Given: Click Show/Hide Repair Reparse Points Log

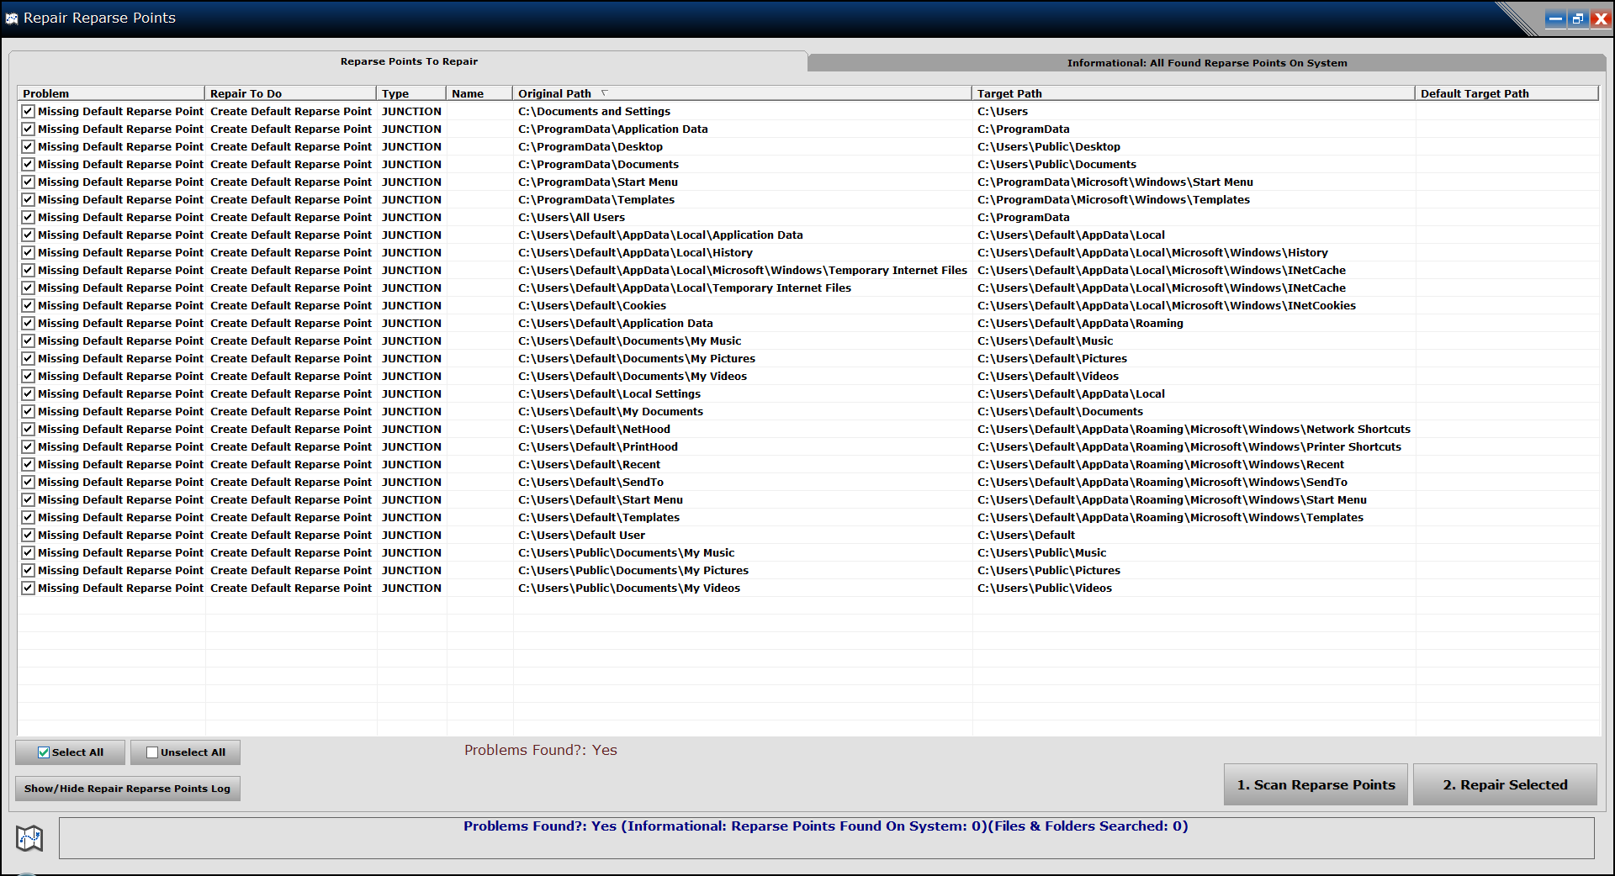Looking at the screenshot, I should pos(127,789).
